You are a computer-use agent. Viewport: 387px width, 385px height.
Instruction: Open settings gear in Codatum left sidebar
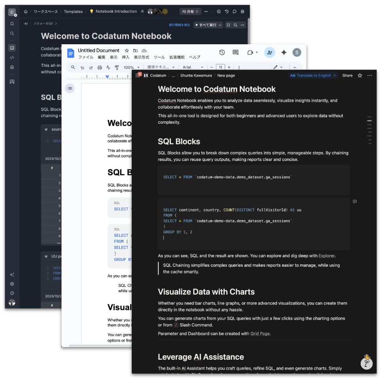click(12, 284)
